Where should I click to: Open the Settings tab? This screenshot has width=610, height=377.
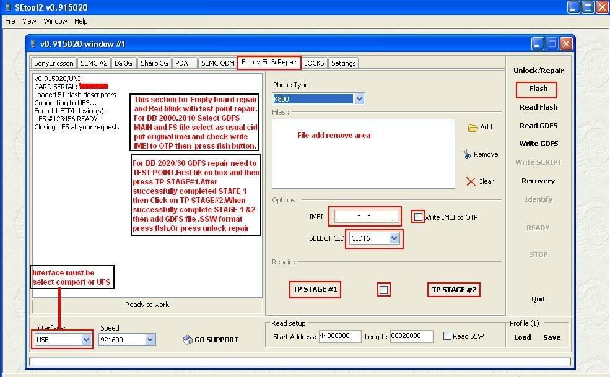(x=344, y=63)
